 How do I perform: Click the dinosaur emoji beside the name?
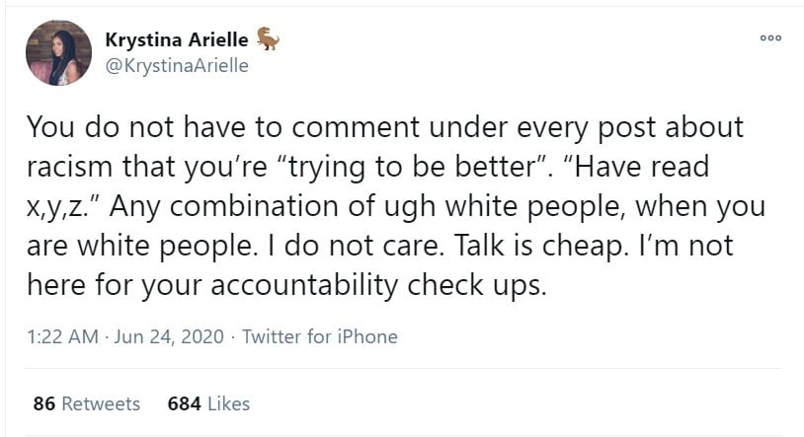(268, 39)
